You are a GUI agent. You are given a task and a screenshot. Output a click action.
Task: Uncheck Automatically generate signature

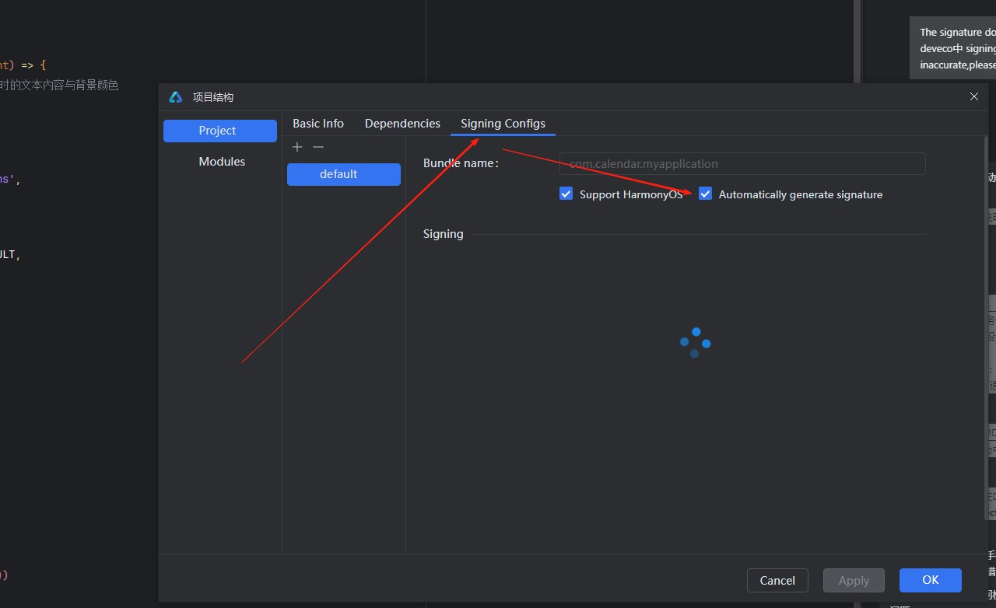[x=706, y=194]
